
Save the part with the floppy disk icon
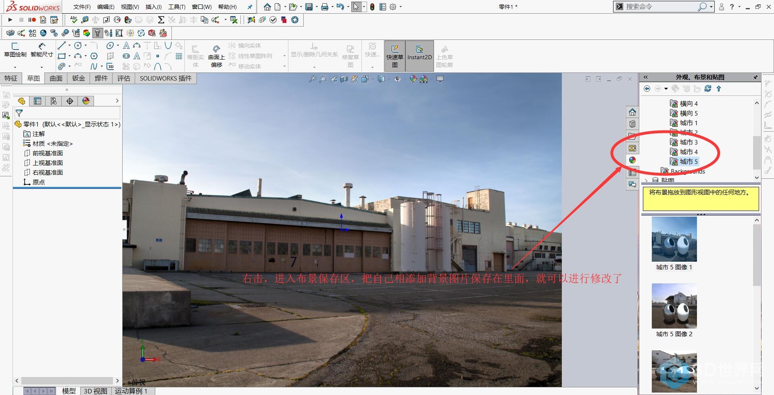point(309,7)
